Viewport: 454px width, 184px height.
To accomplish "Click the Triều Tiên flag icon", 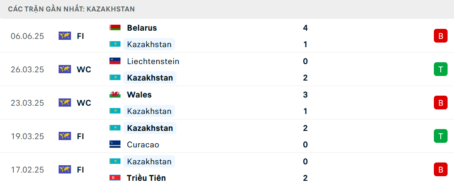I will click(x=115, y=178).
